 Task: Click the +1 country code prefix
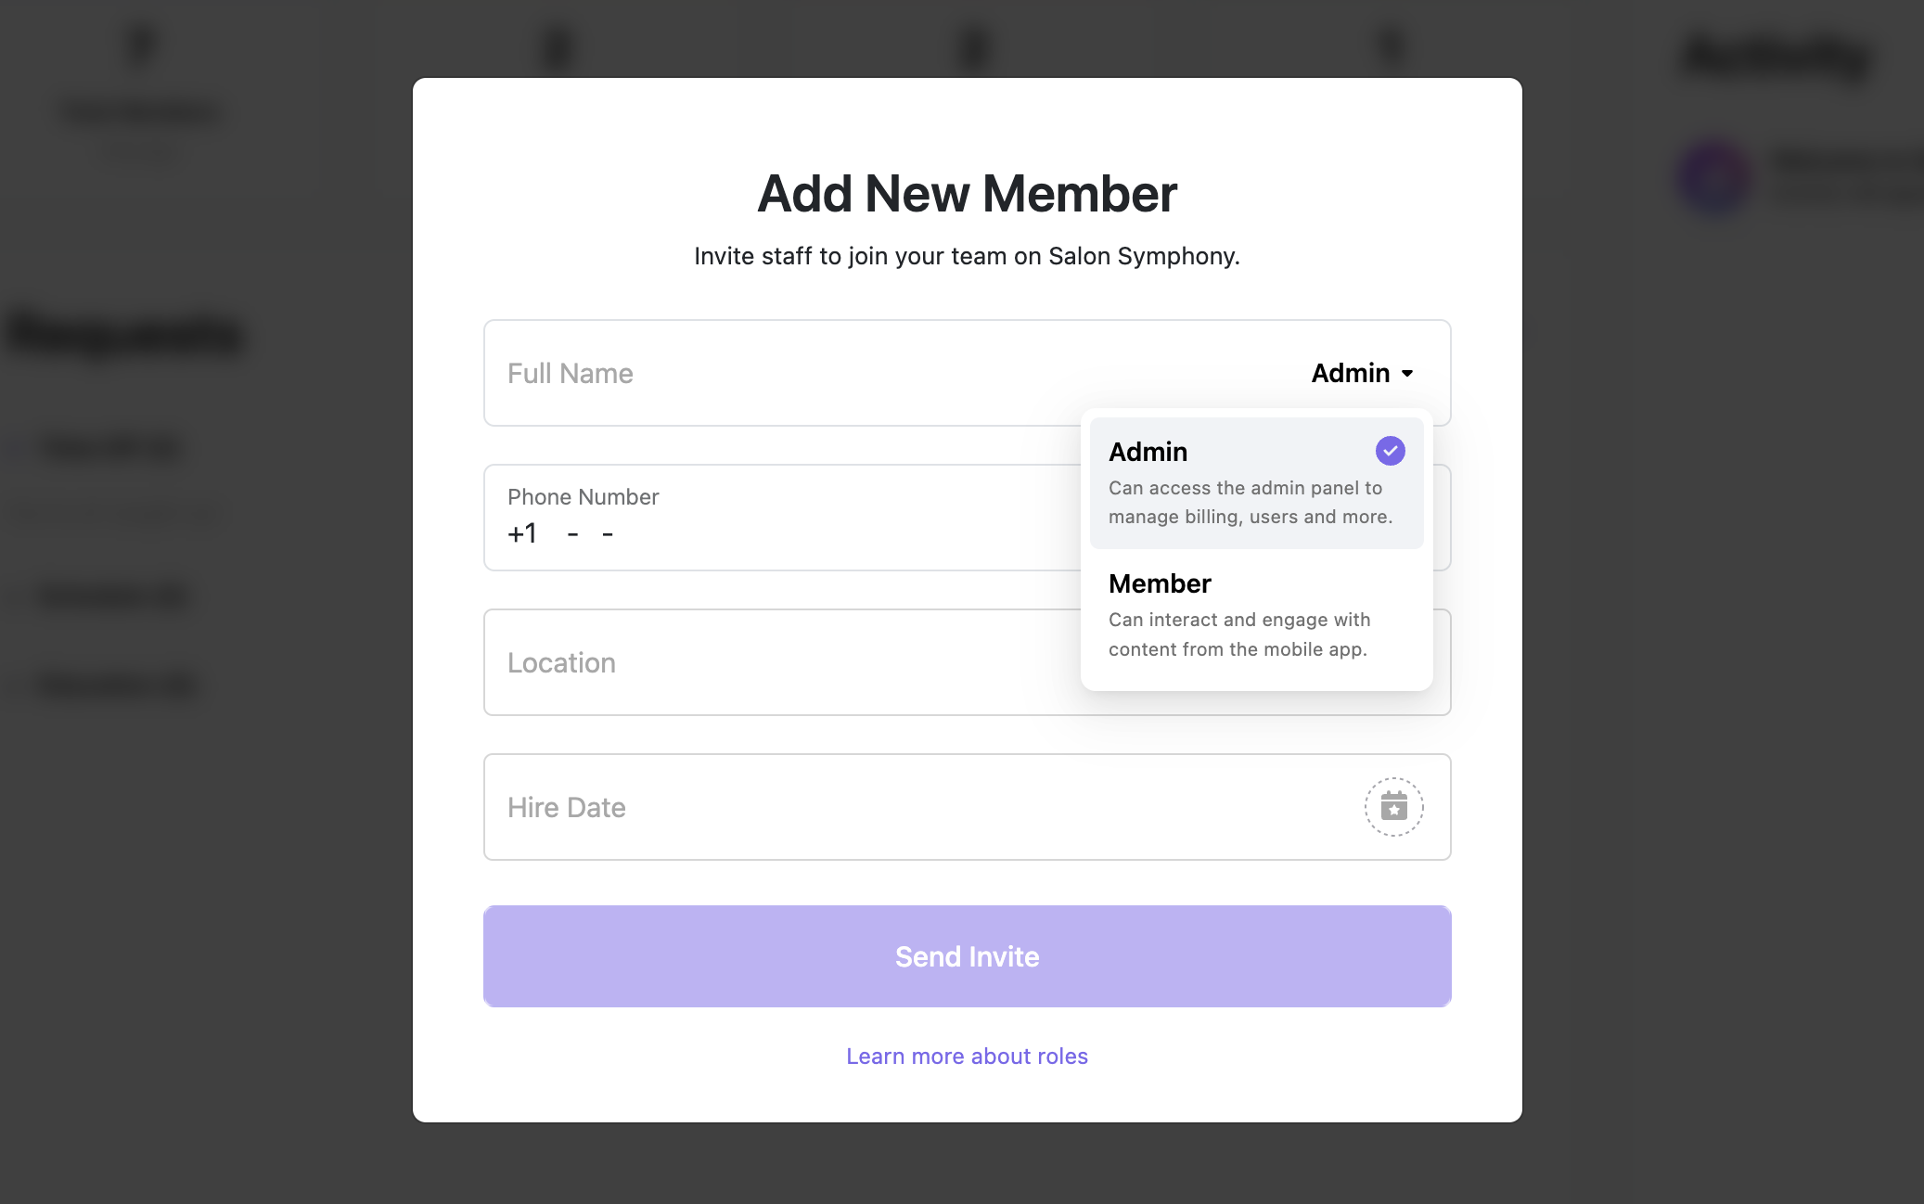[x=522, y=533]
